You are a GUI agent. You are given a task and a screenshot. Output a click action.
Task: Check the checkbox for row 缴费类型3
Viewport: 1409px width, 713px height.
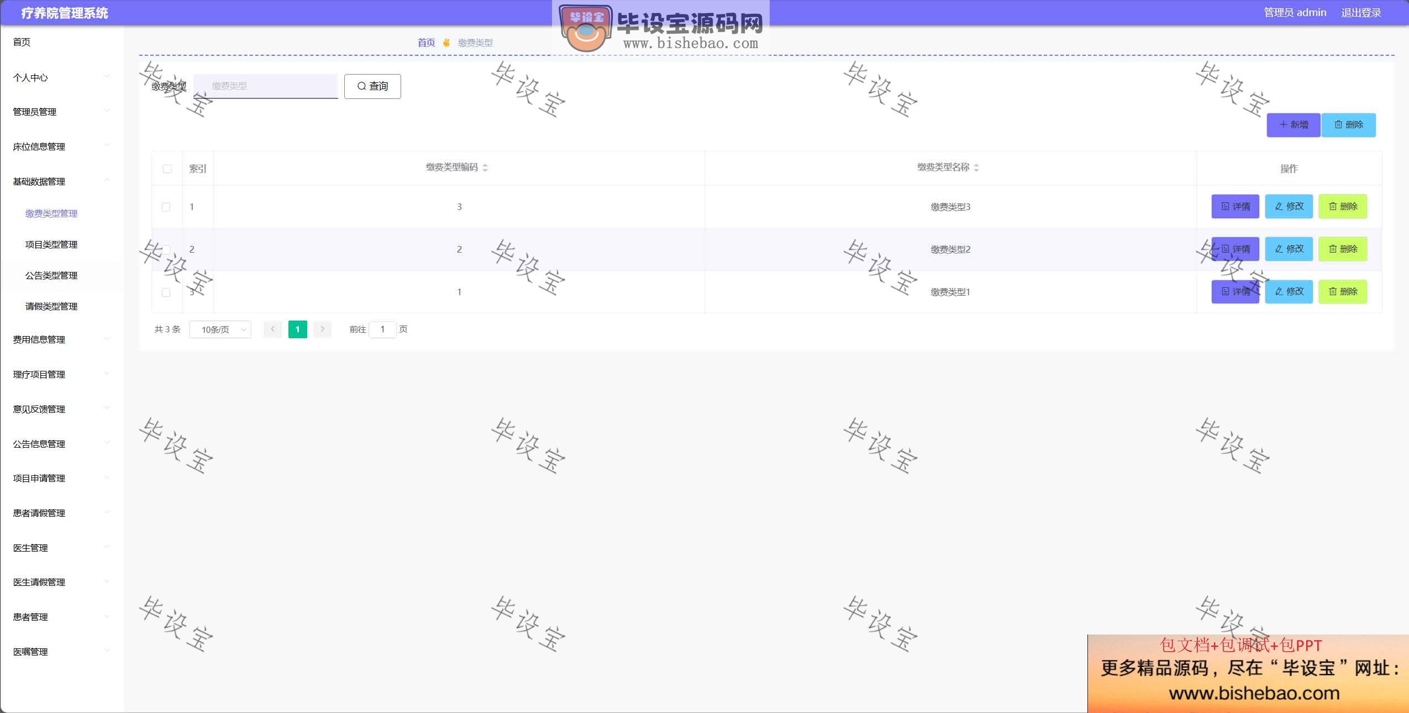pos(166,207)
